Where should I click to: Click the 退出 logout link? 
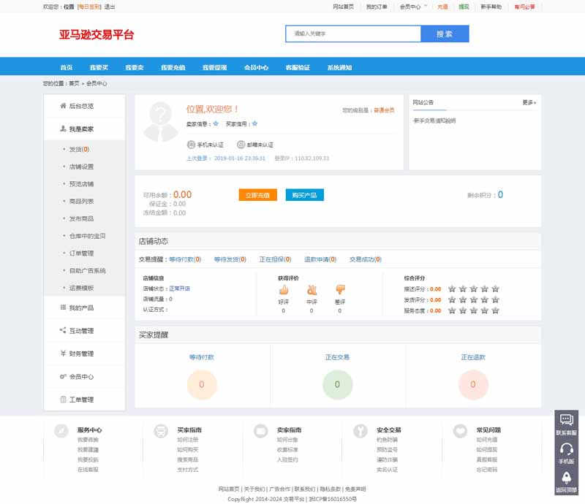click(110, 7)
